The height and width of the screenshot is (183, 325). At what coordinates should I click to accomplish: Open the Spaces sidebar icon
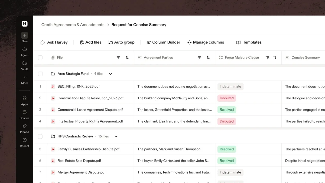(x=25, y=112)
